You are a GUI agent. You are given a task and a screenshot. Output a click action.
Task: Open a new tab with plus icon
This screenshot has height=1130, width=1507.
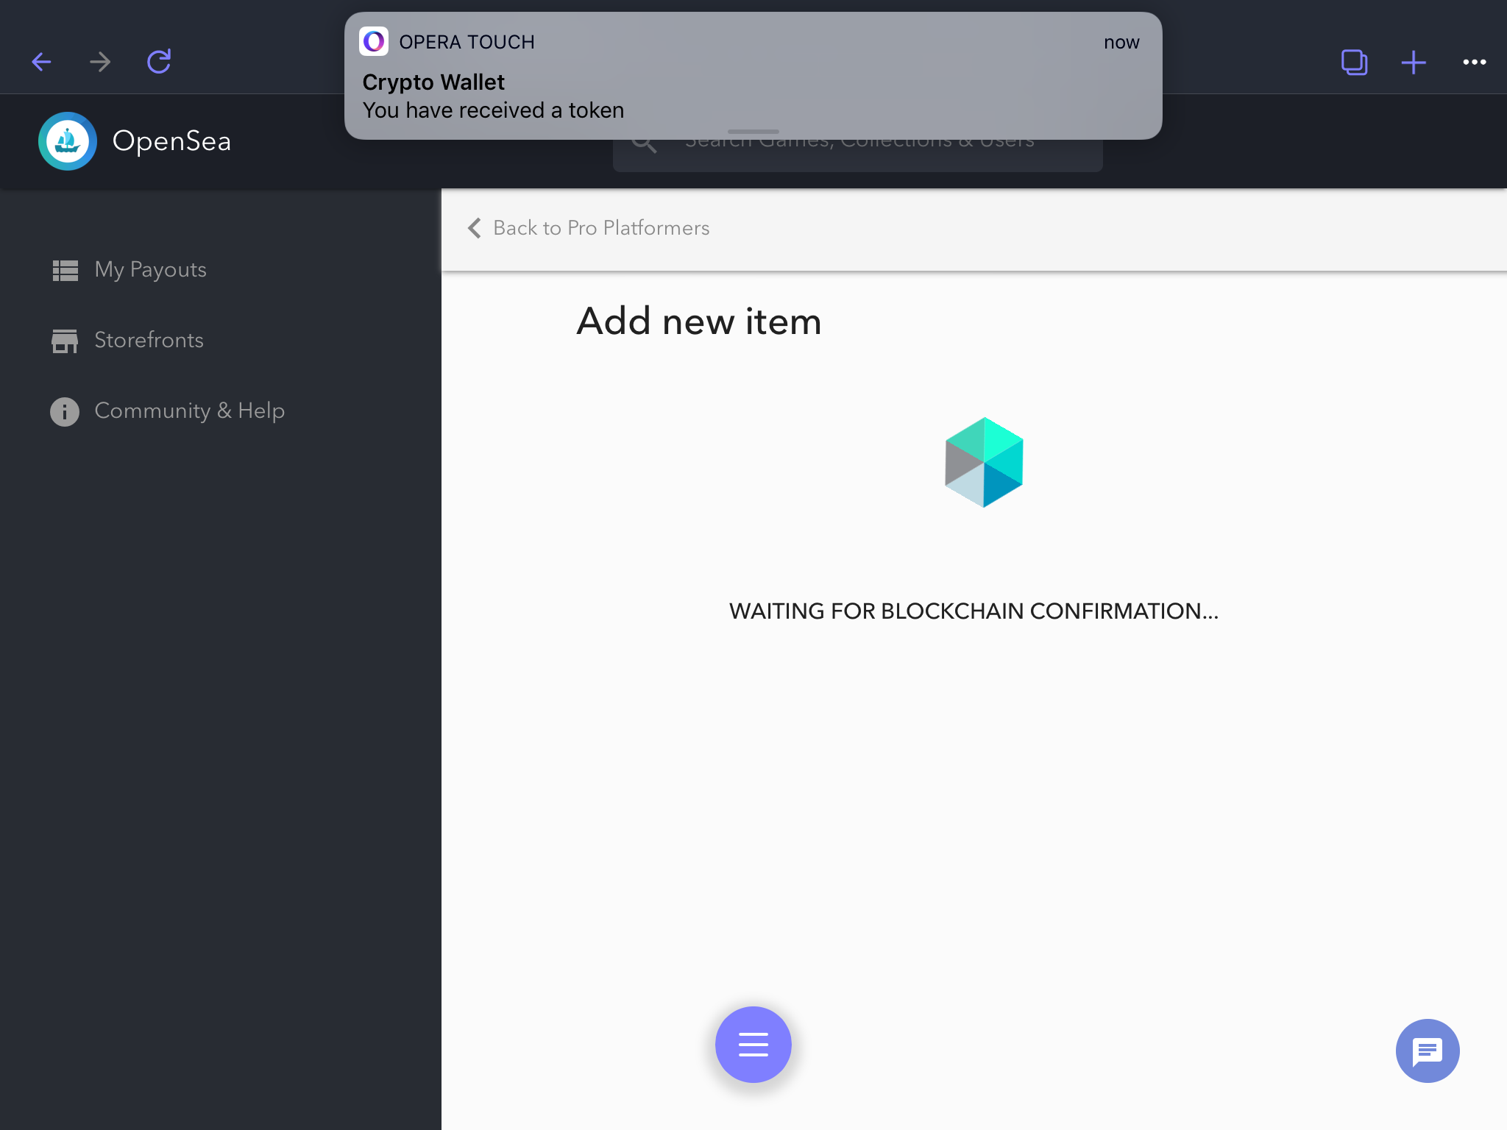[x=1413, y=62]
